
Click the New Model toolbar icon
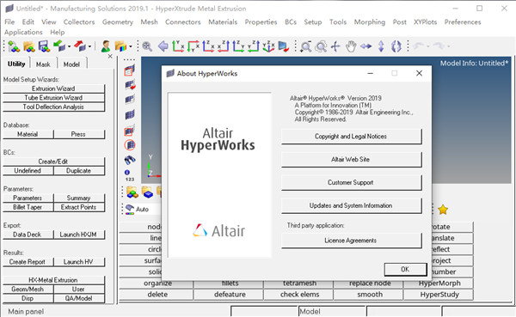(14, 46)
